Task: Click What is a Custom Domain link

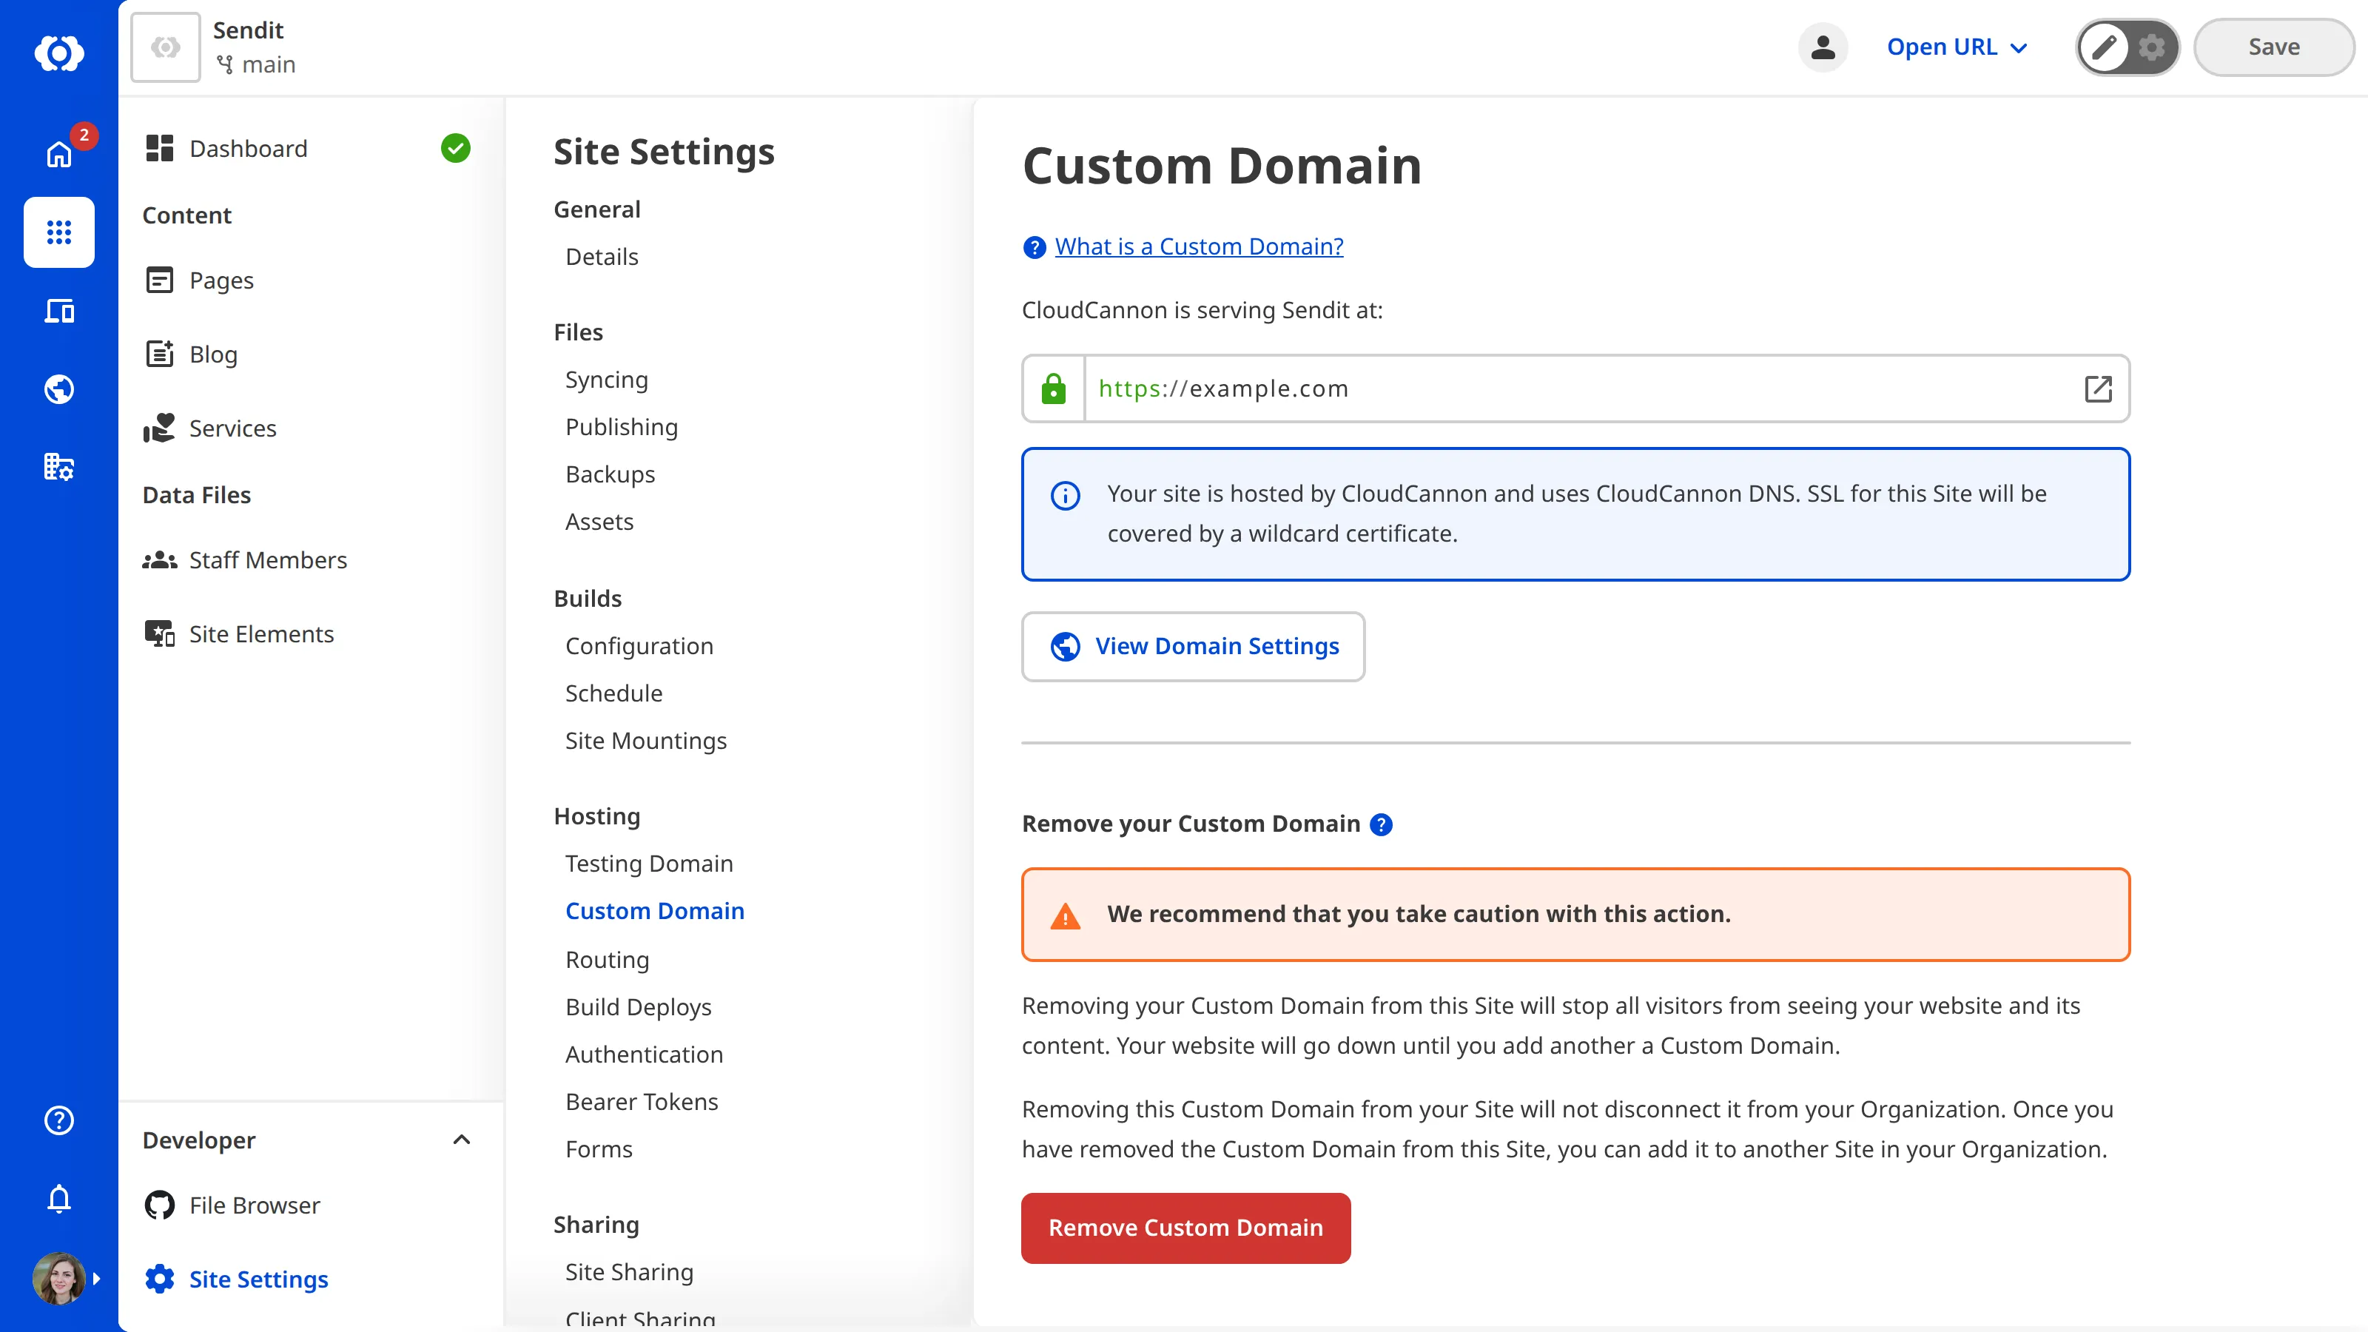Action: tap(1199, 246)
